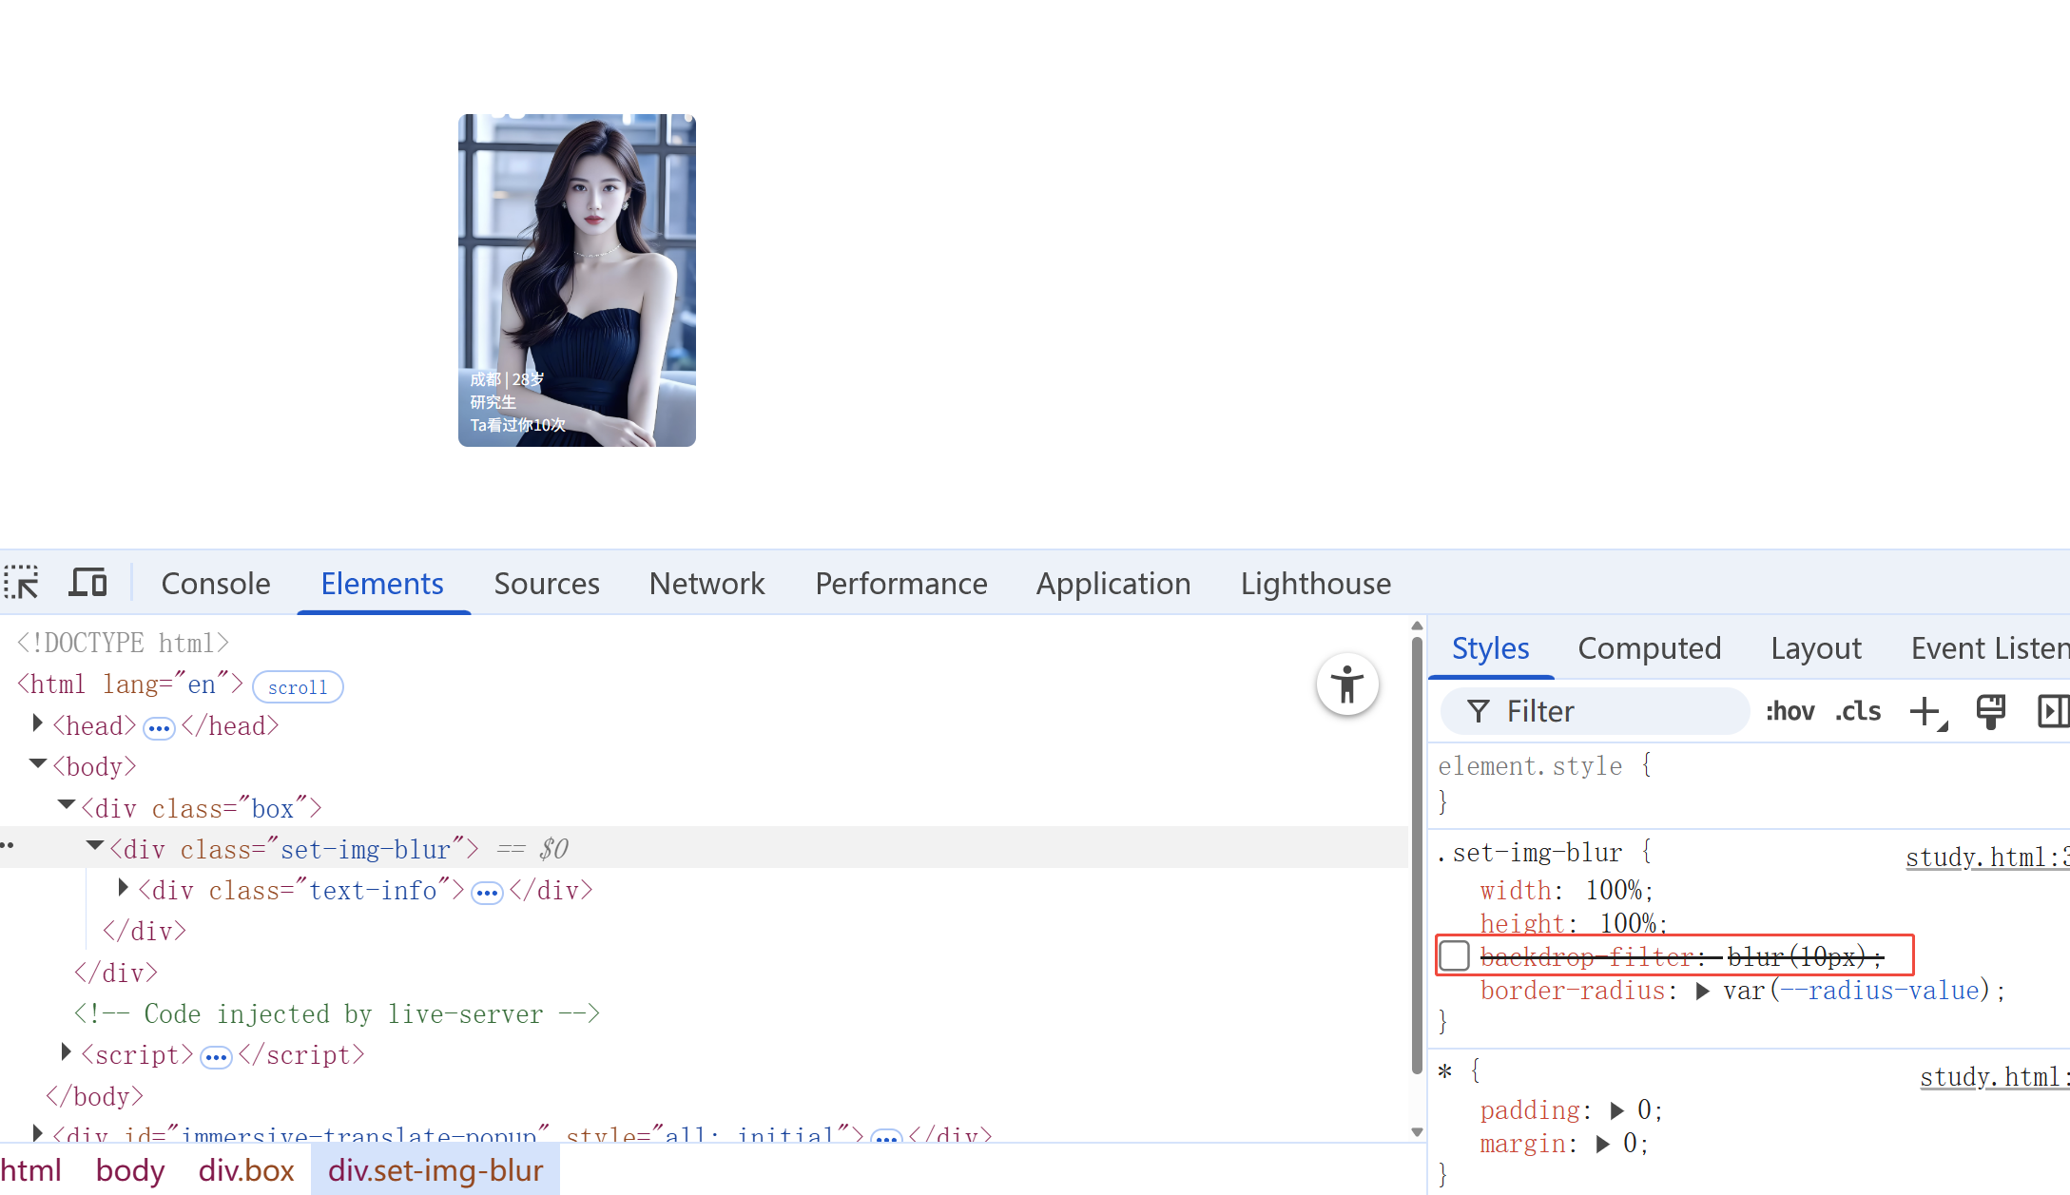
Task: Click the accessibility floating button
Action: click(1346, 684)
